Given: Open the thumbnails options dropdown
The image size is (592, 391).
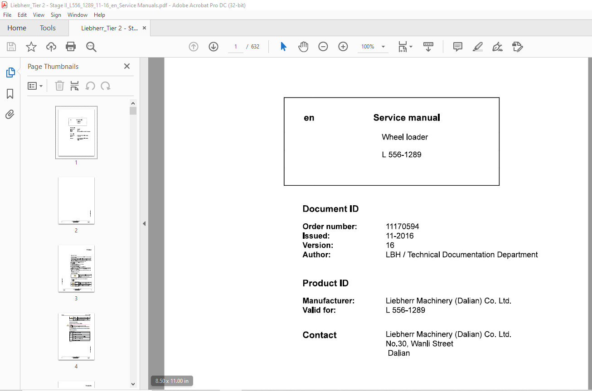Looking at the screenshot, I should point(35,86).
